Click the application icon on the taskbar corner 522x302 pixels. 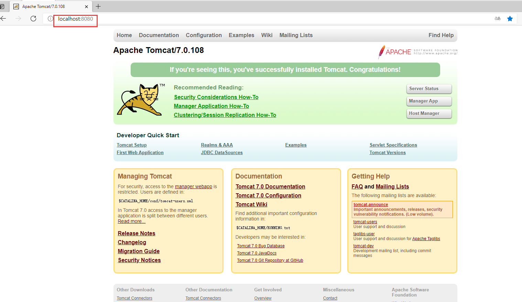pos(3,6)
